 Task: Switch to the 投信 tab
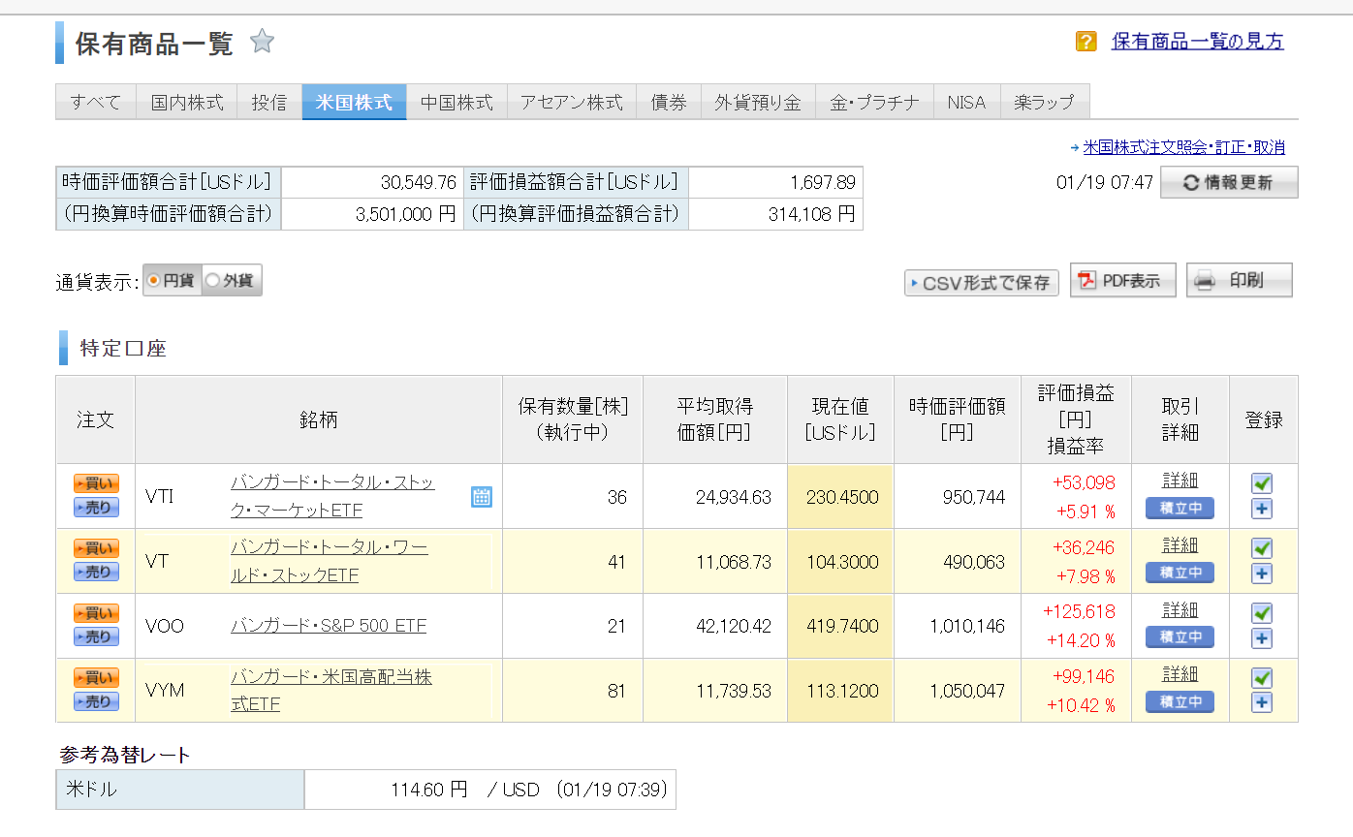[269, 103]
